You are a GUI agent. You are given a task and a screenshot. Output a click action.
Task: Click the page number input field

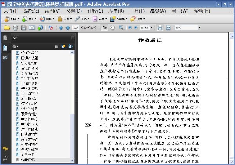(x=76, y=27)
